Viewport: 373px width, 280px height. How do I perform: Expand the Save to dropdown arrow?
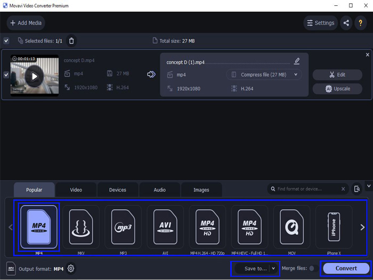click(273, 268)
